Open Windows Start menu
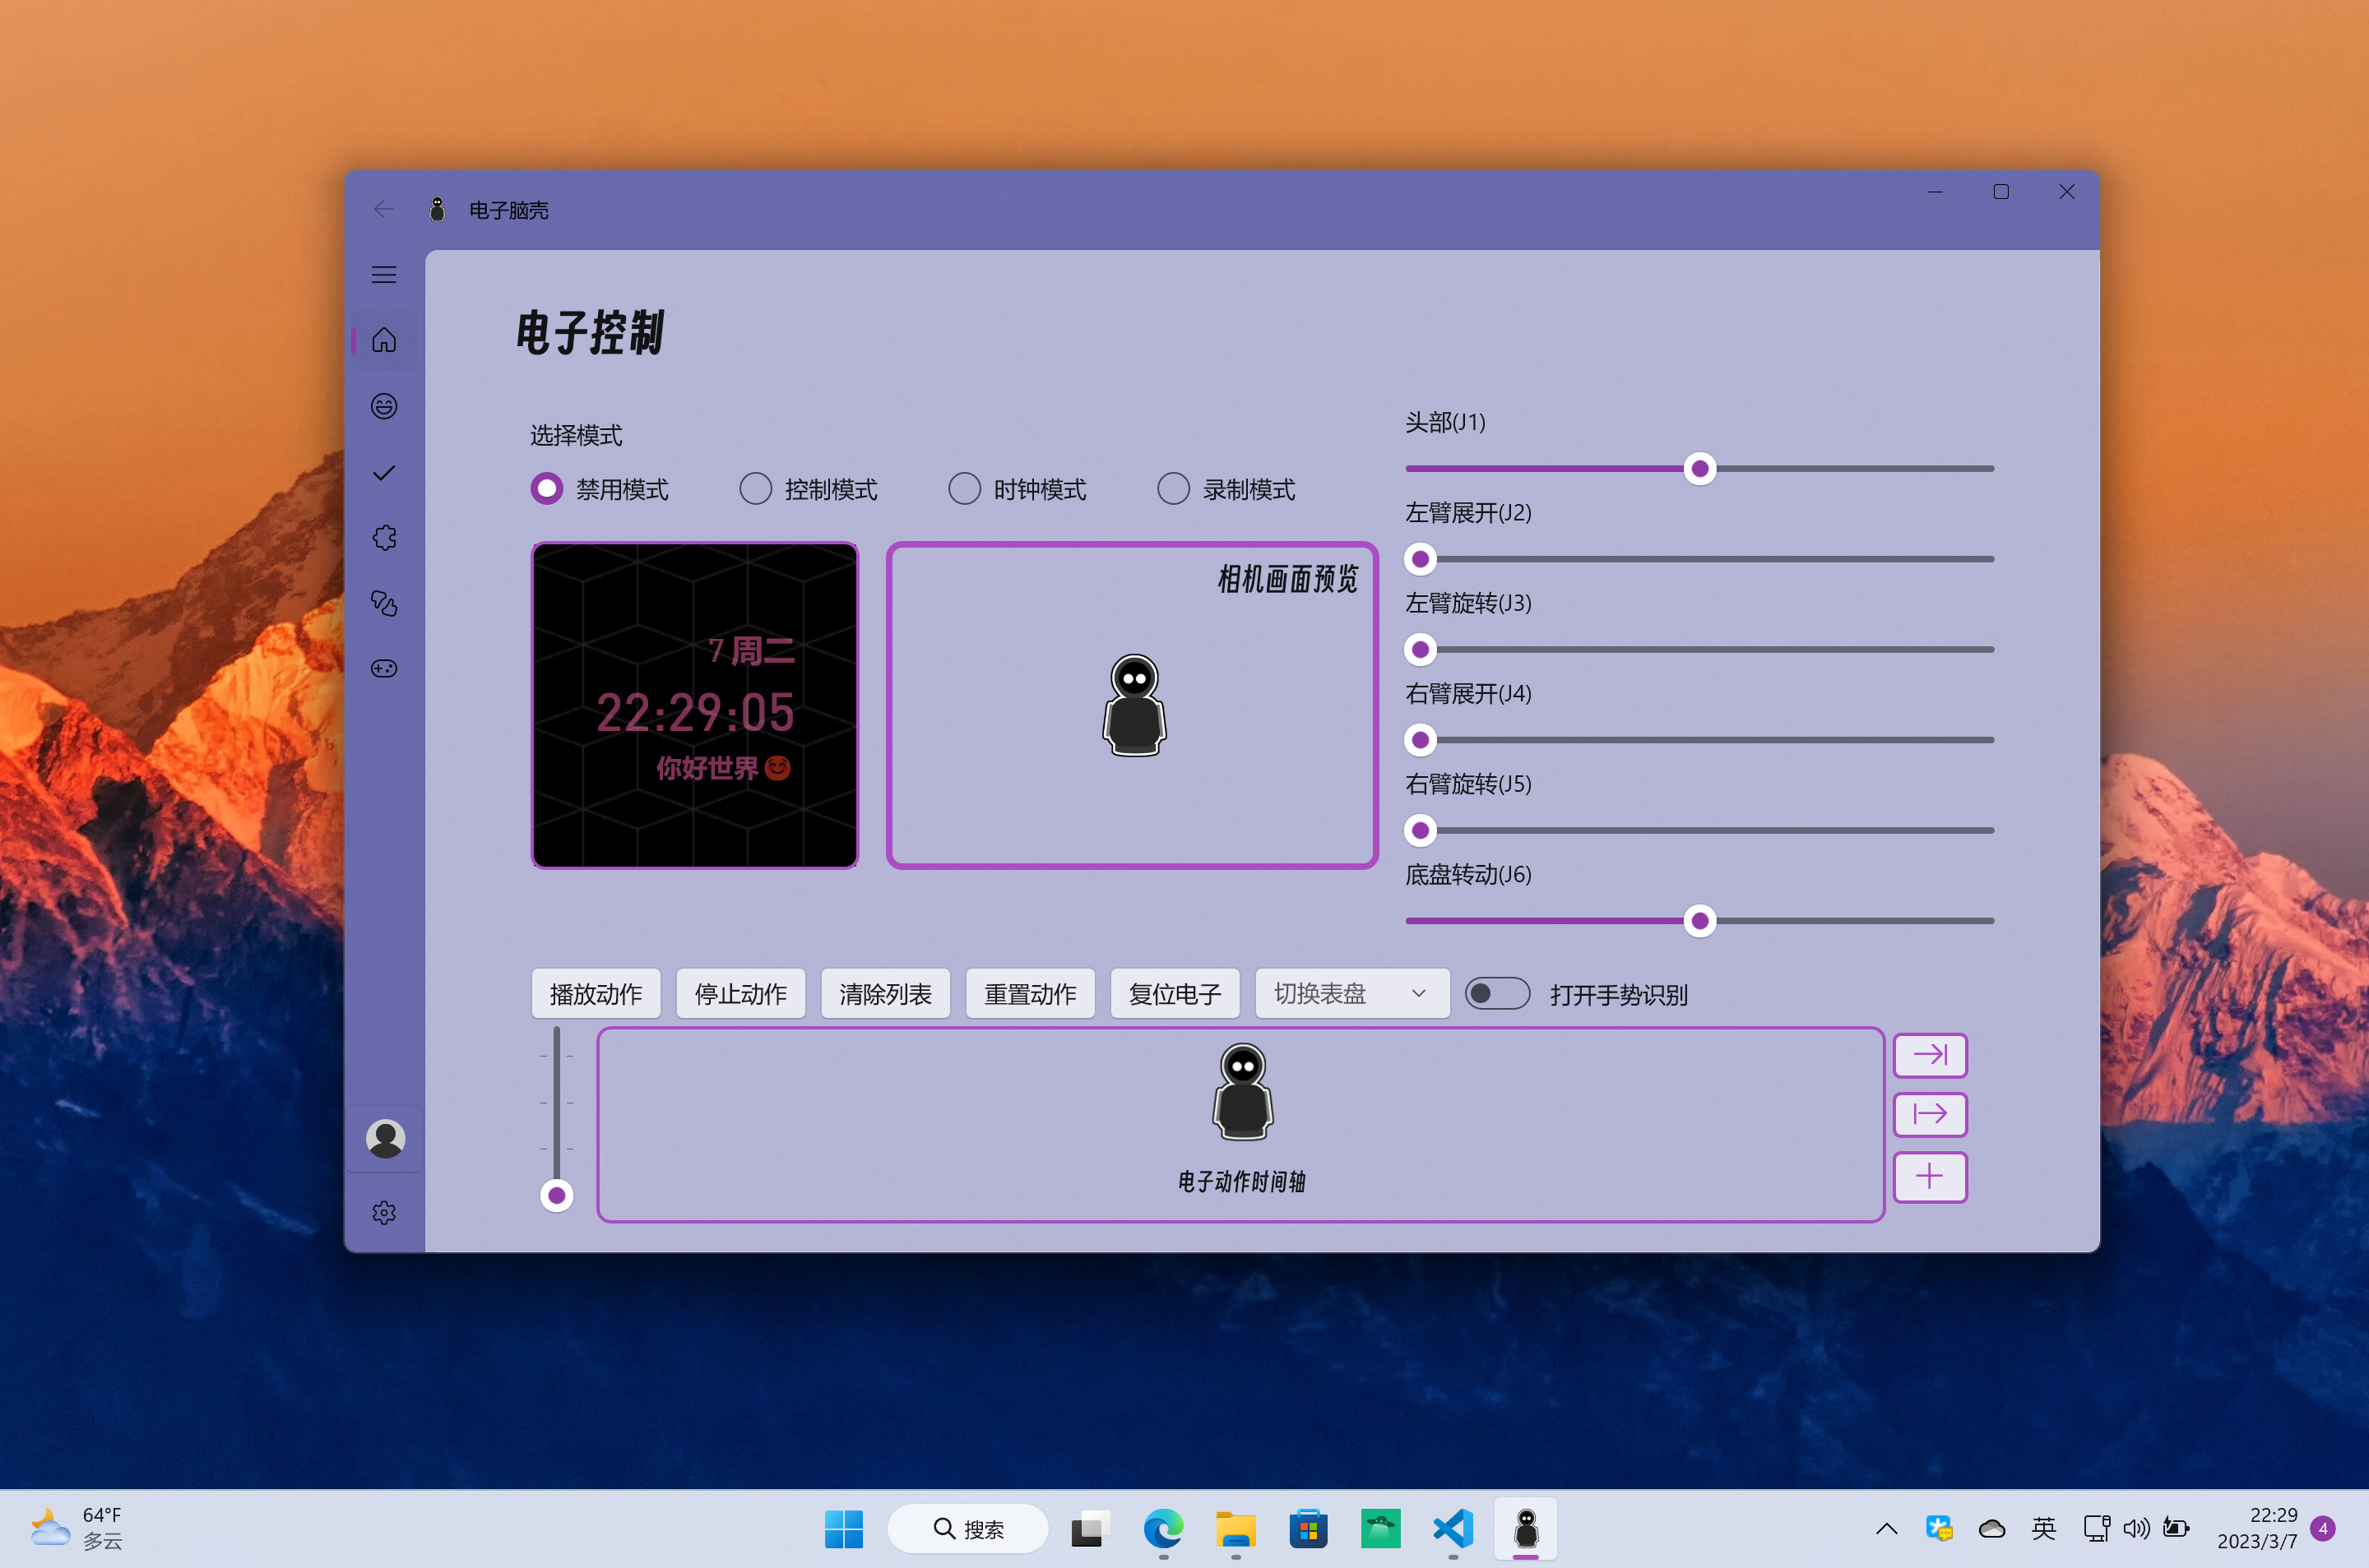The image size is (2369, 1568). (x=843, y=1529)
